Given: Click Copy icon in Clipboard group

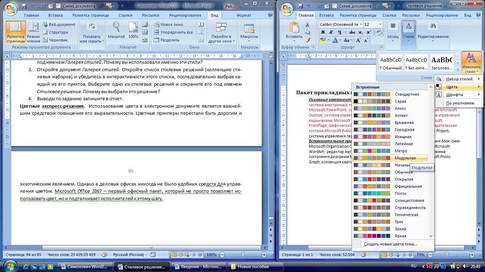Looking at the screenshot, I should (x=307, y=33).
